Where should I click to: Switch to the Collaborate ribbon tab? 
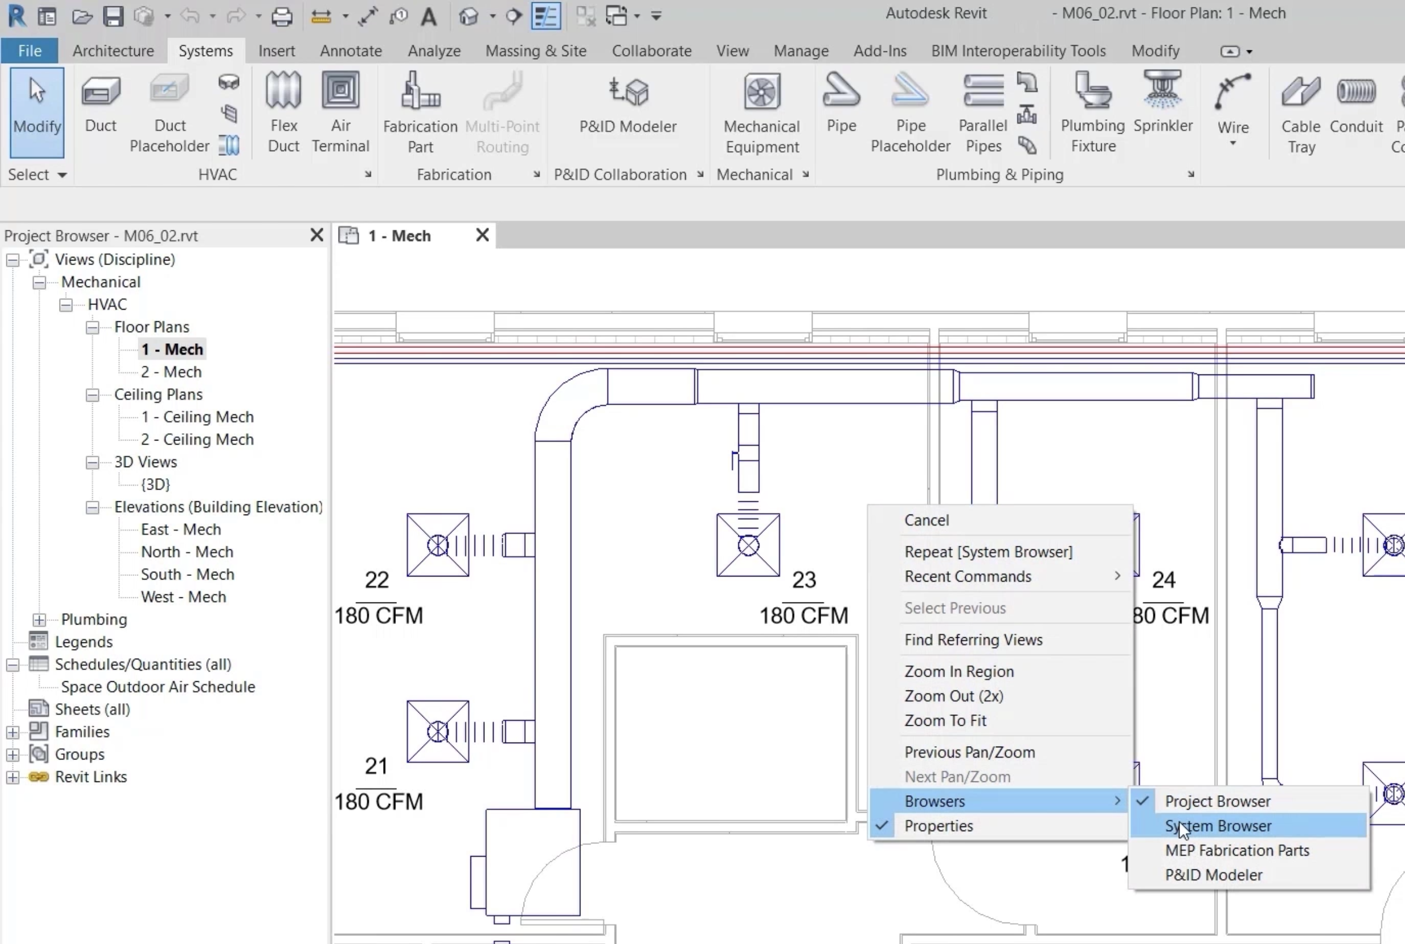pyautogui.click(x=652, y=50)
